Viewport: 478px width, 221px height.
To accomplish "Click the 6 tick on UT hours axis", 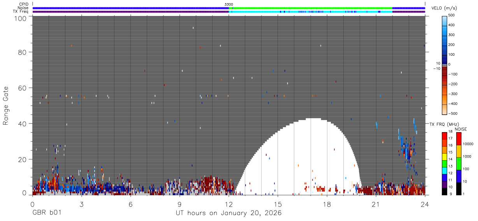I will (130, 204).
